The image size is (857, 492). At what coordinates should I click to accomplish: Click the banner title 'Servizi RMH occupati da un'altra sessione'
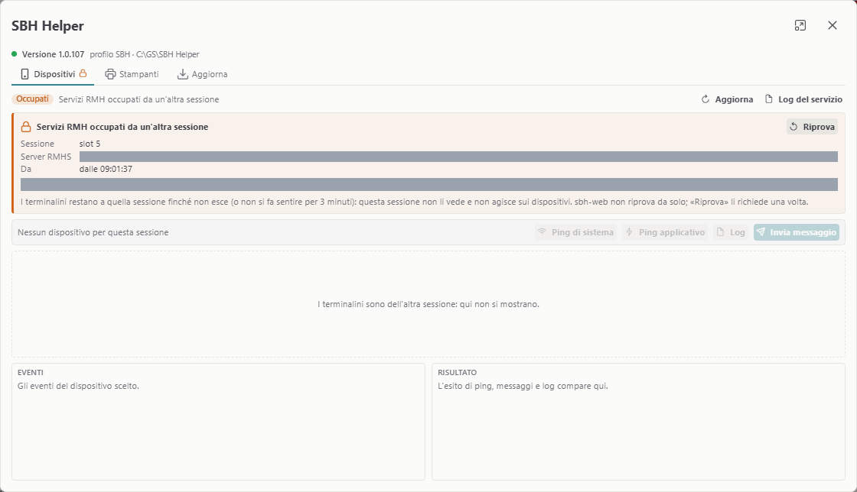[x=122, y=127]
